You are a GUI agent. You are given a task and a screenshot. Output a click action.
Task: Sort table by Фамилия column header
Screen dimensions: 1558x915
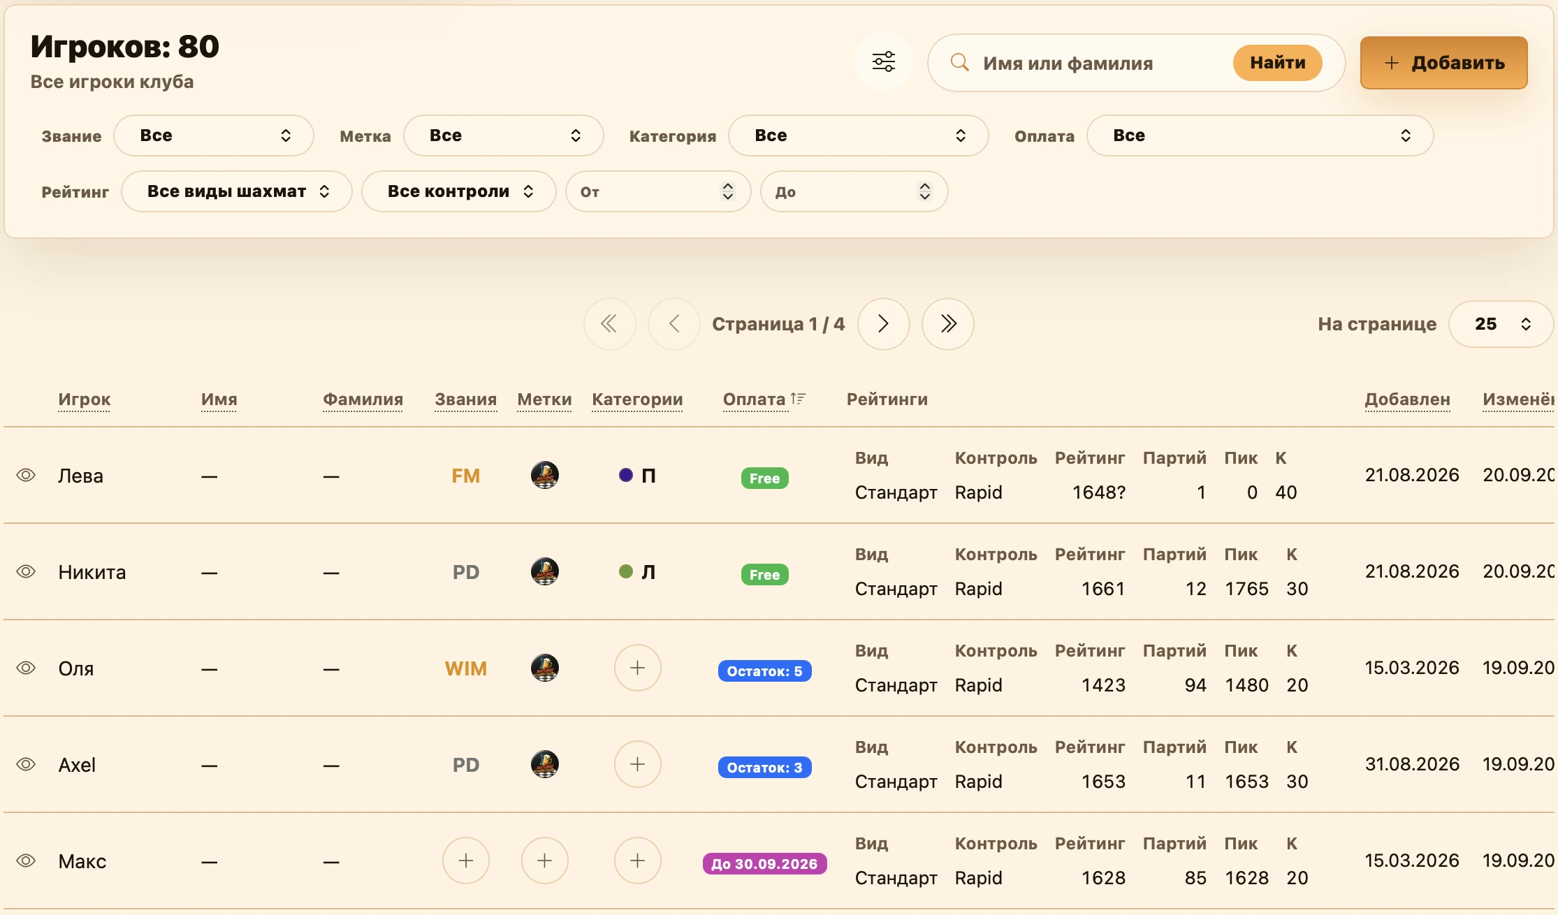pos(363,400)
